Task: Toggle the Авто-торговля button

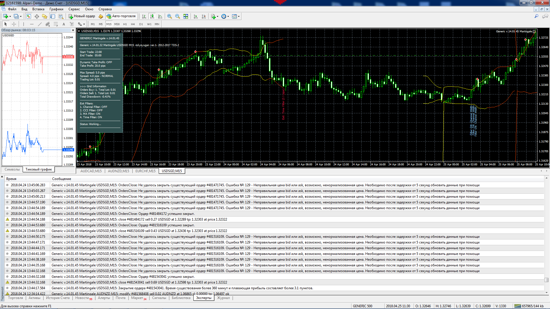Action: click(x=121, y=16)
